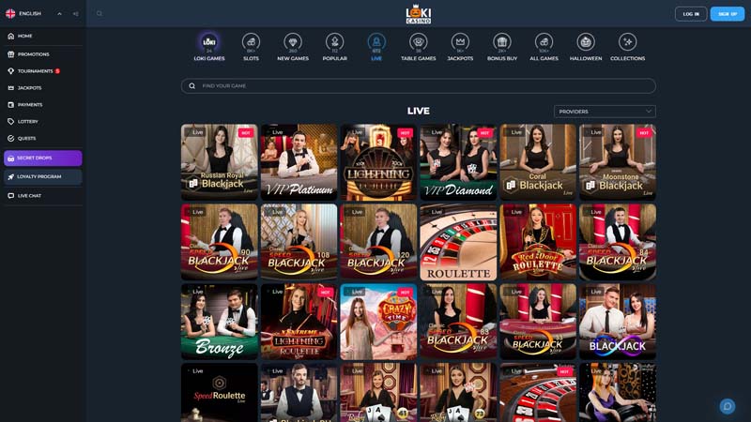Open the Table Games category icon
751x422 pixels.
coord(418,42)
